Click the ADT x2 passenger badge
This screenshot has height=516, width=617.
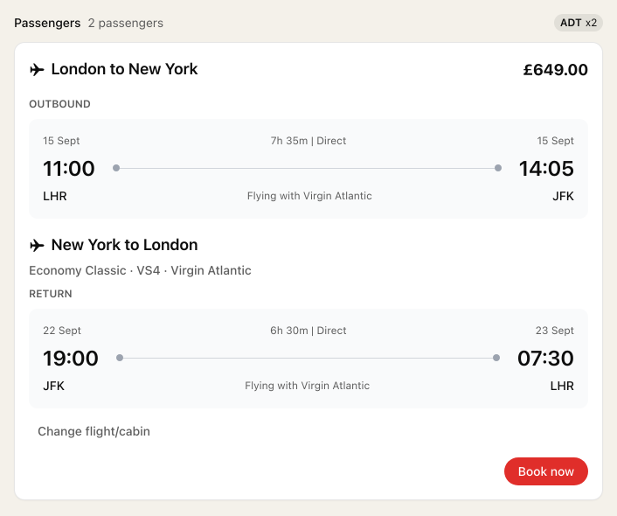(x=578, y=23)
